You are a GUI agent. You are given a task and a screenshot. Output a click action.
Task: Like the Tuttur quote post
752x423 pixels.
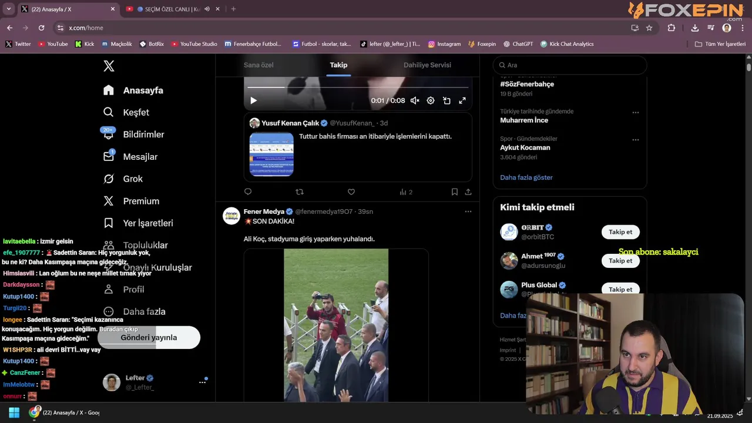coord(351,192)
